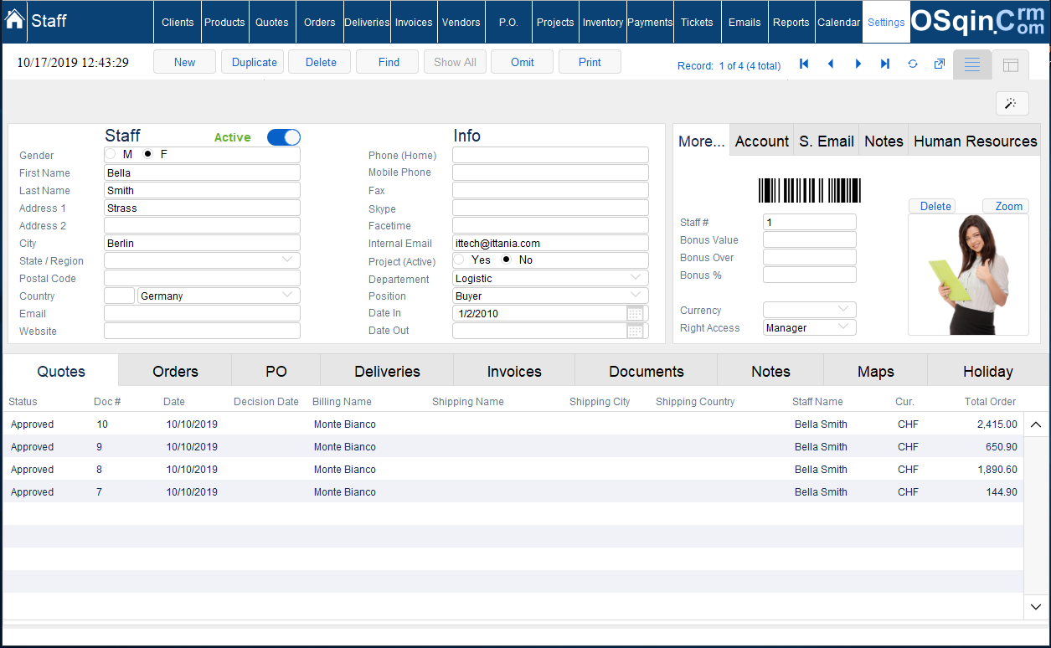The width and height of the screenshot is (1051, 648).
Task: Select the F gender radio button
Action: point(148,154)
